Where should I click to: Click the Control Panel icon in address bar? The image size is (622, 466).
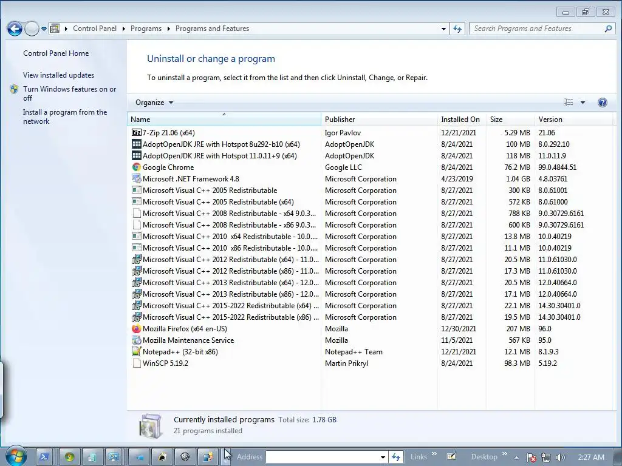click(55, 29)
